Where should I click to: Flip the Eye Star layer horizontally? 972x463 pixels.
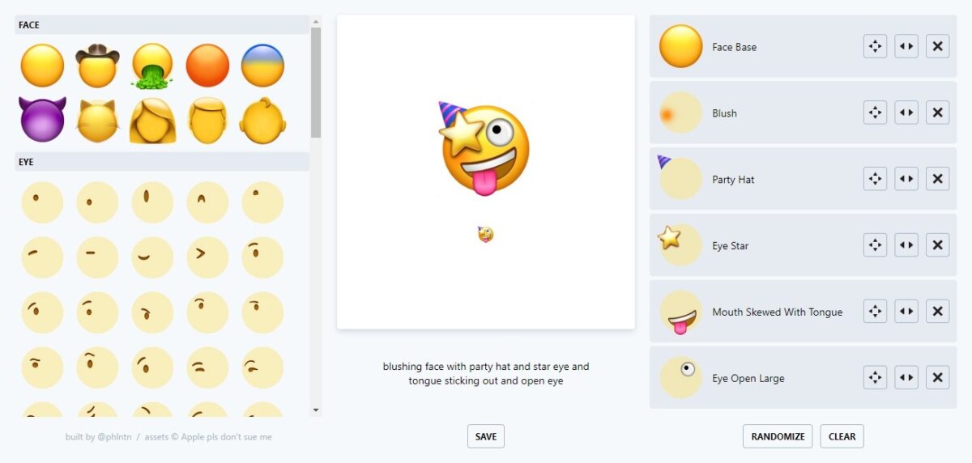click(906, 246)
